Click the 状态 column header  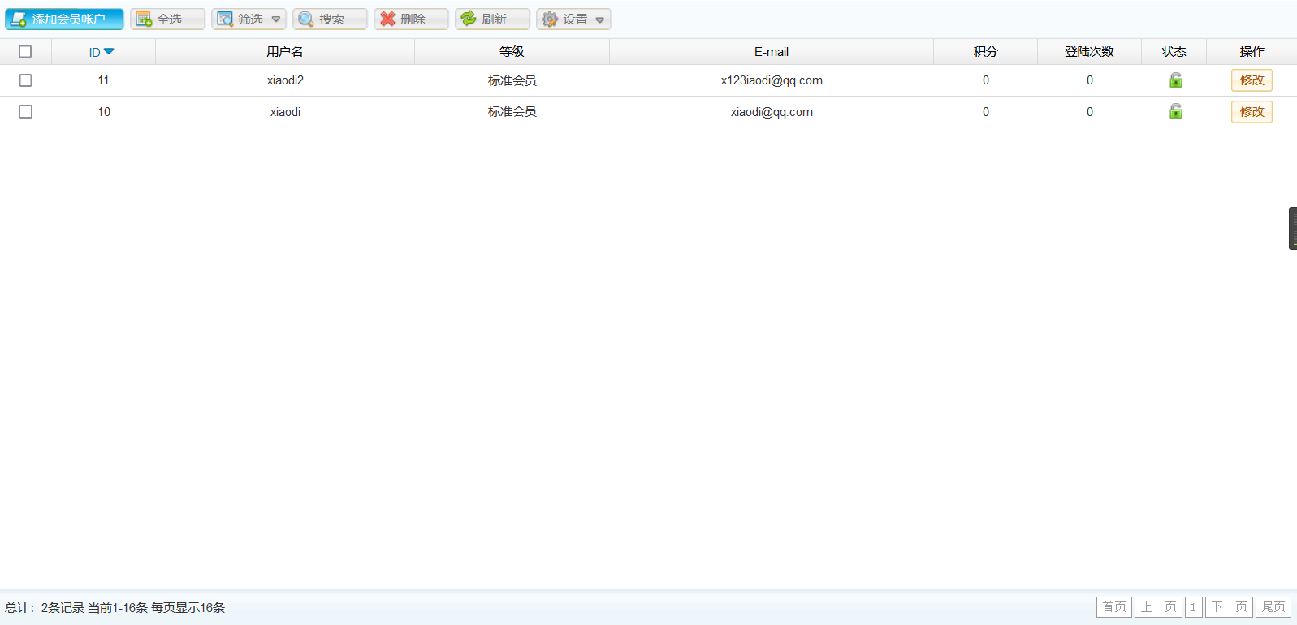(1174, 51)
